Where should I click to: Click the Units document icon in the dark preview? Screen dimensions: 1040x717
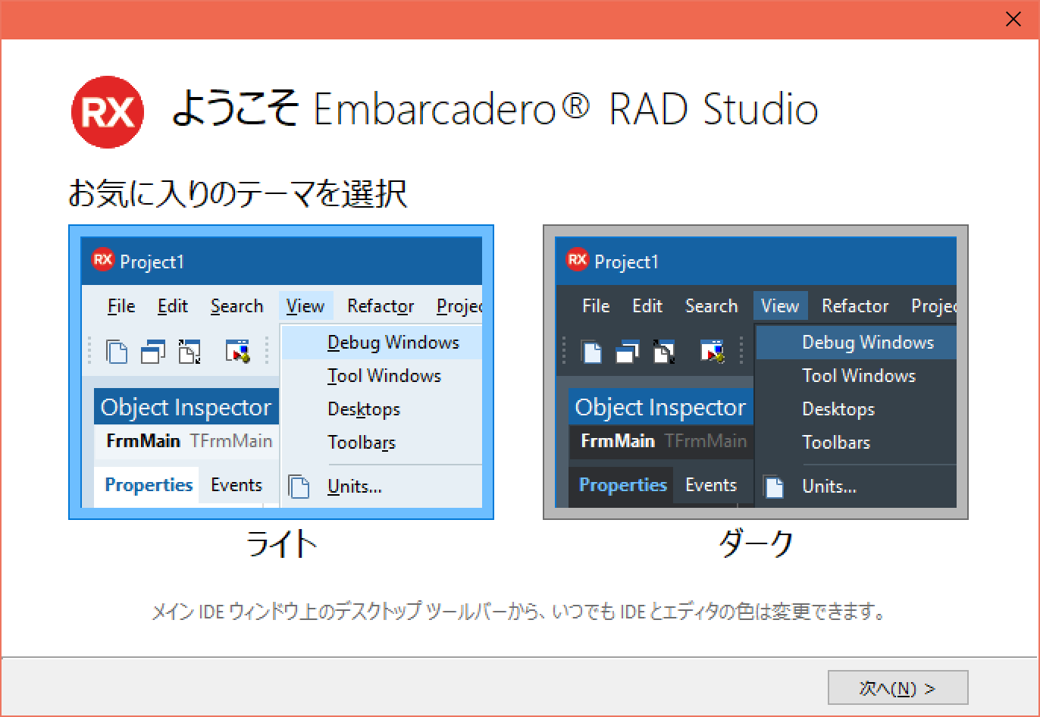(x=774, y=487)
